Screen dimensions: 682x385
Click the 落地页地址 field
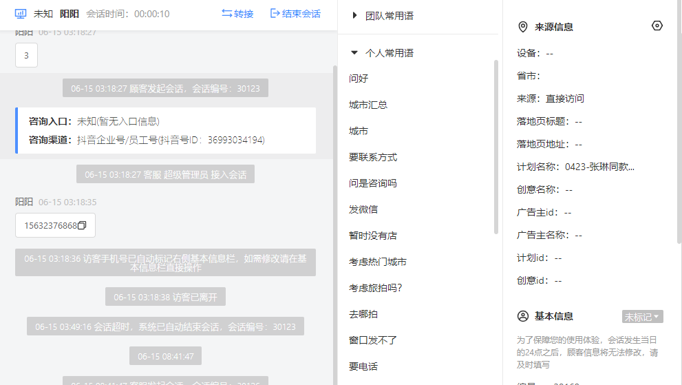tap(549, 144)
